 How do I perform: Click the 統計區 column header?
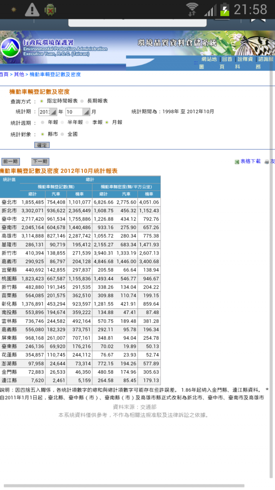click(x=9, y=180)
